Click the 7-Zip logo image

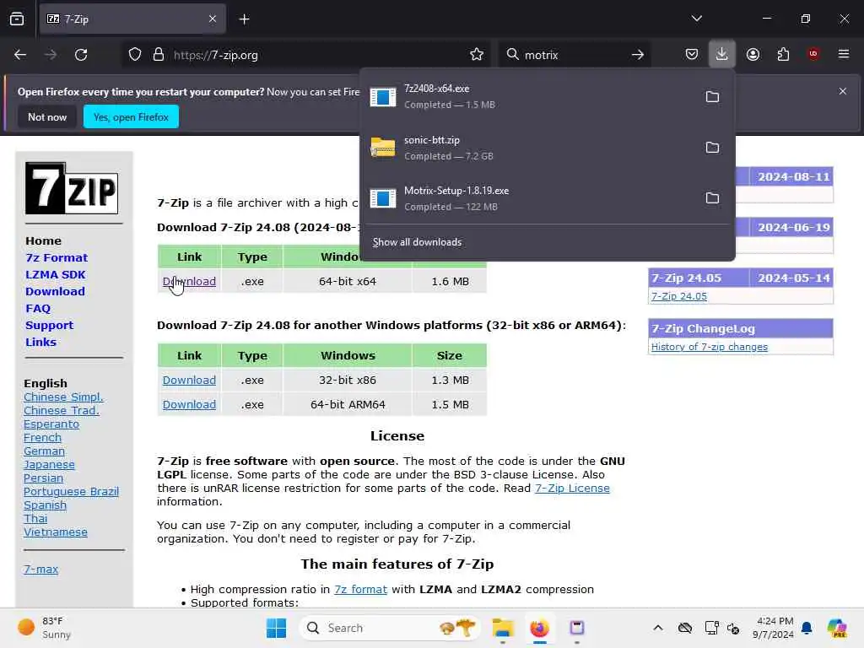click(x=73, y=188)
